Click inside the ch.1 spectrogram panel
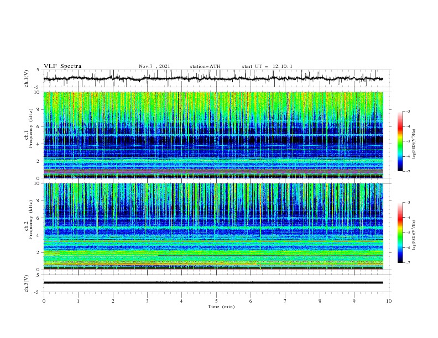The height and width of the screenshot is (338, 438). pyautogui.click(x=213, y=135)
